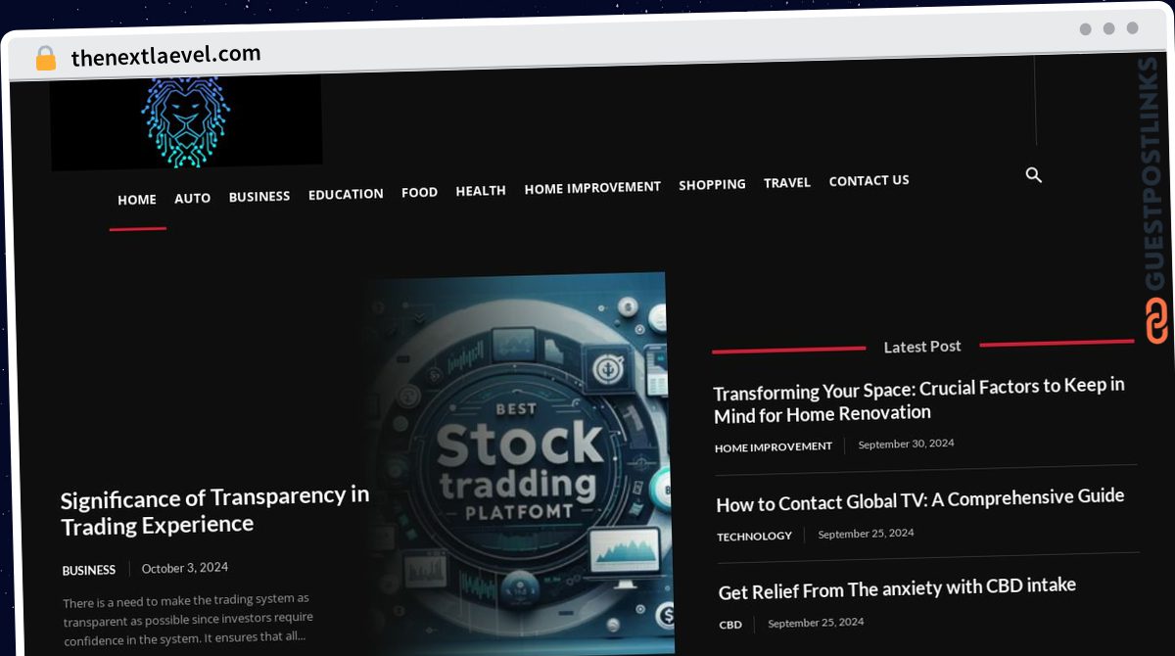Image resolution: width=1175 pixels, height=656 pixels.
Task: Open the Home Improvement menu item
Action: pyautogui.click(x=592, y=187)
